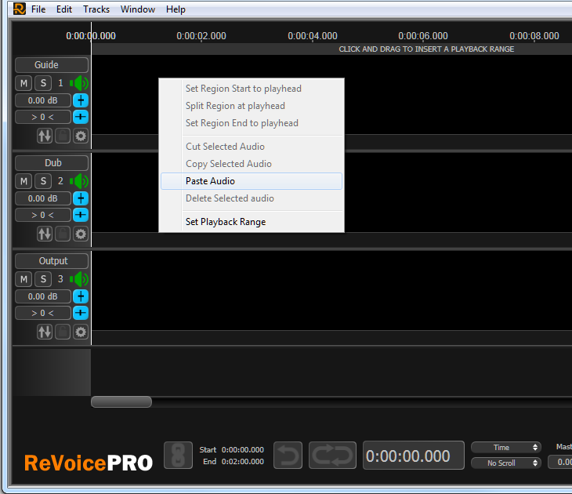This screenshot has height=494, width=572.
Task: Click the link chain icon near Start
Action: pos(178,456)
